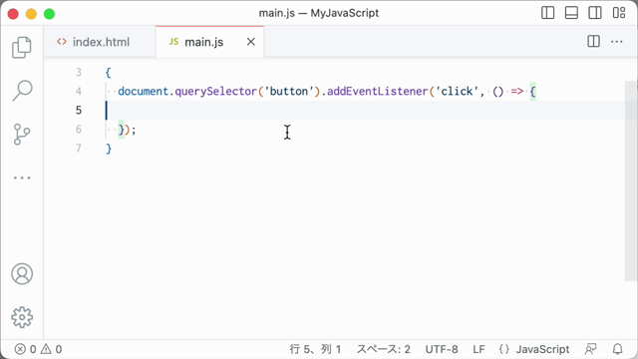Toggle the primary side bar layout
Screen dimensions: 638x359
(x=547, y=13)
